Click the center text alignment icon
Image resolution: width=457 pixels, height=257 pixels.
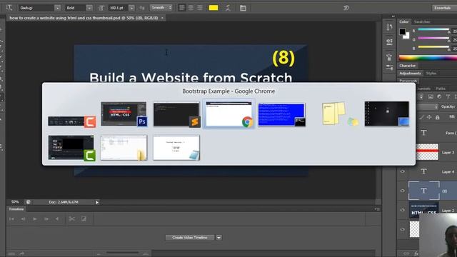pyautogui.click(x=191, y=8)
